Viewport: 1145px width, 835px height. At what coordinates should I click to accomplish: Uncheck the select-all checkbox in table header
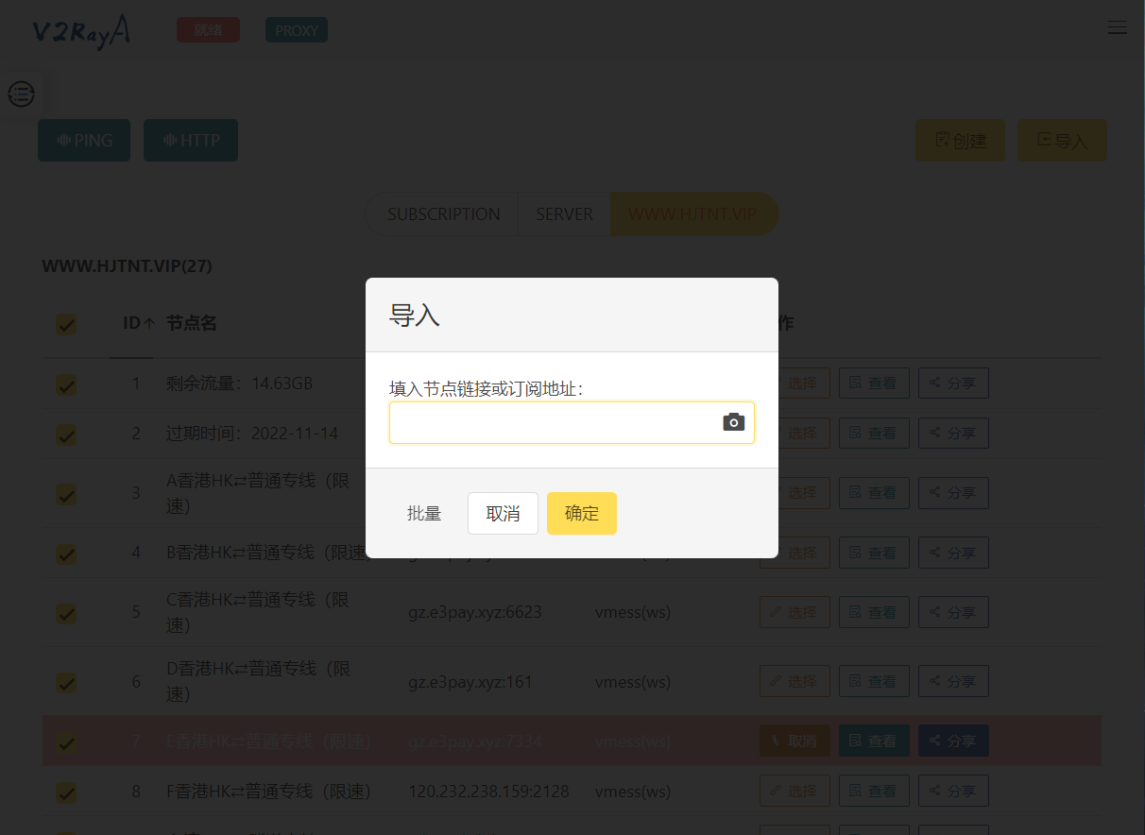[65, 324]
